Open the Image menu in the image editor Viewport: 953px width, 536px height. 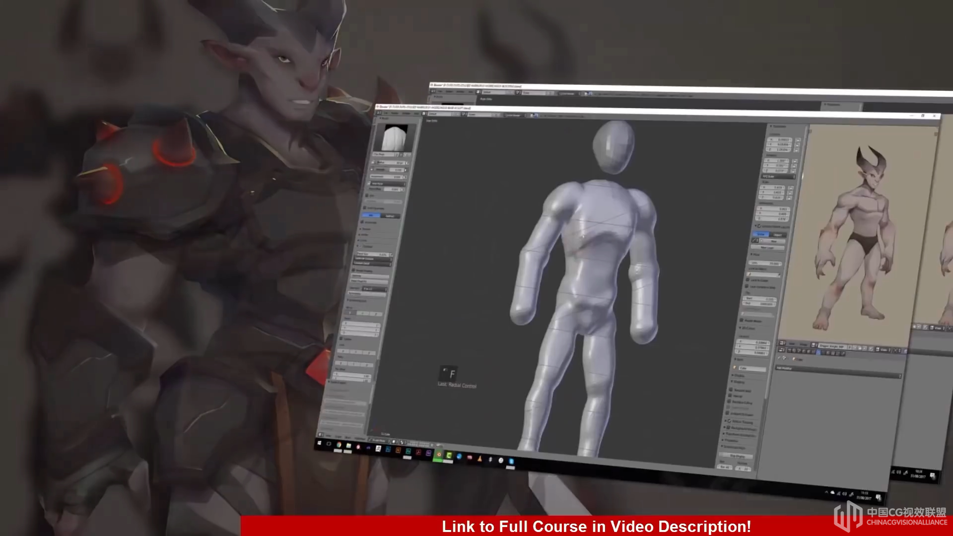point(803,344)
